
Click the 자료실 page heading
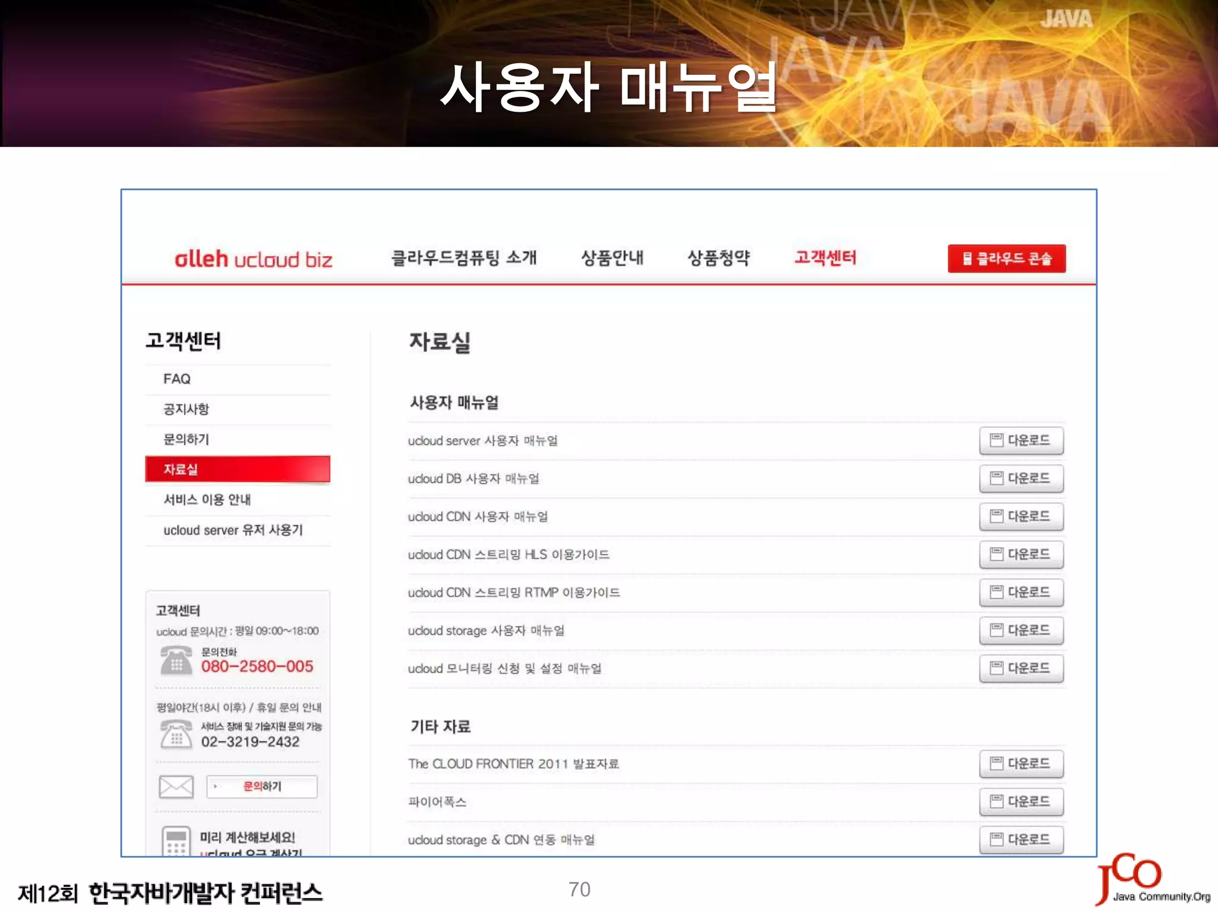pyautogui.click(x=440, y=342)
